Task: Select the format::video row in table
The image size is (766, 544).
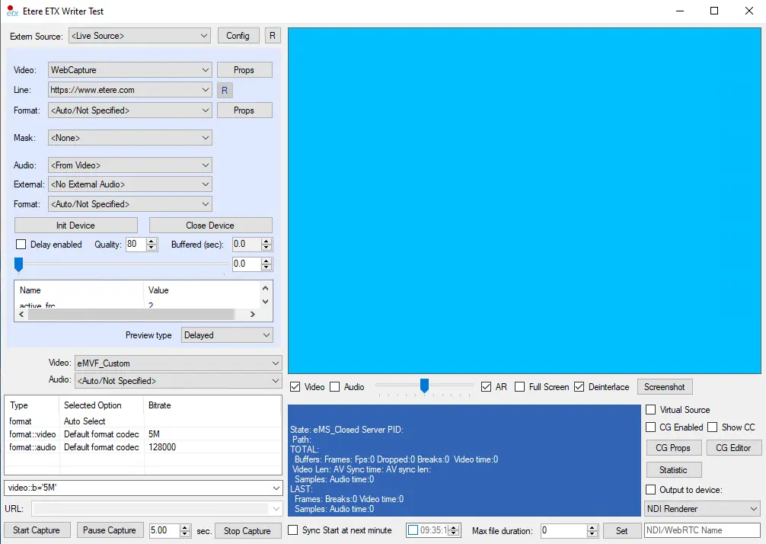Action: (76, 434)
